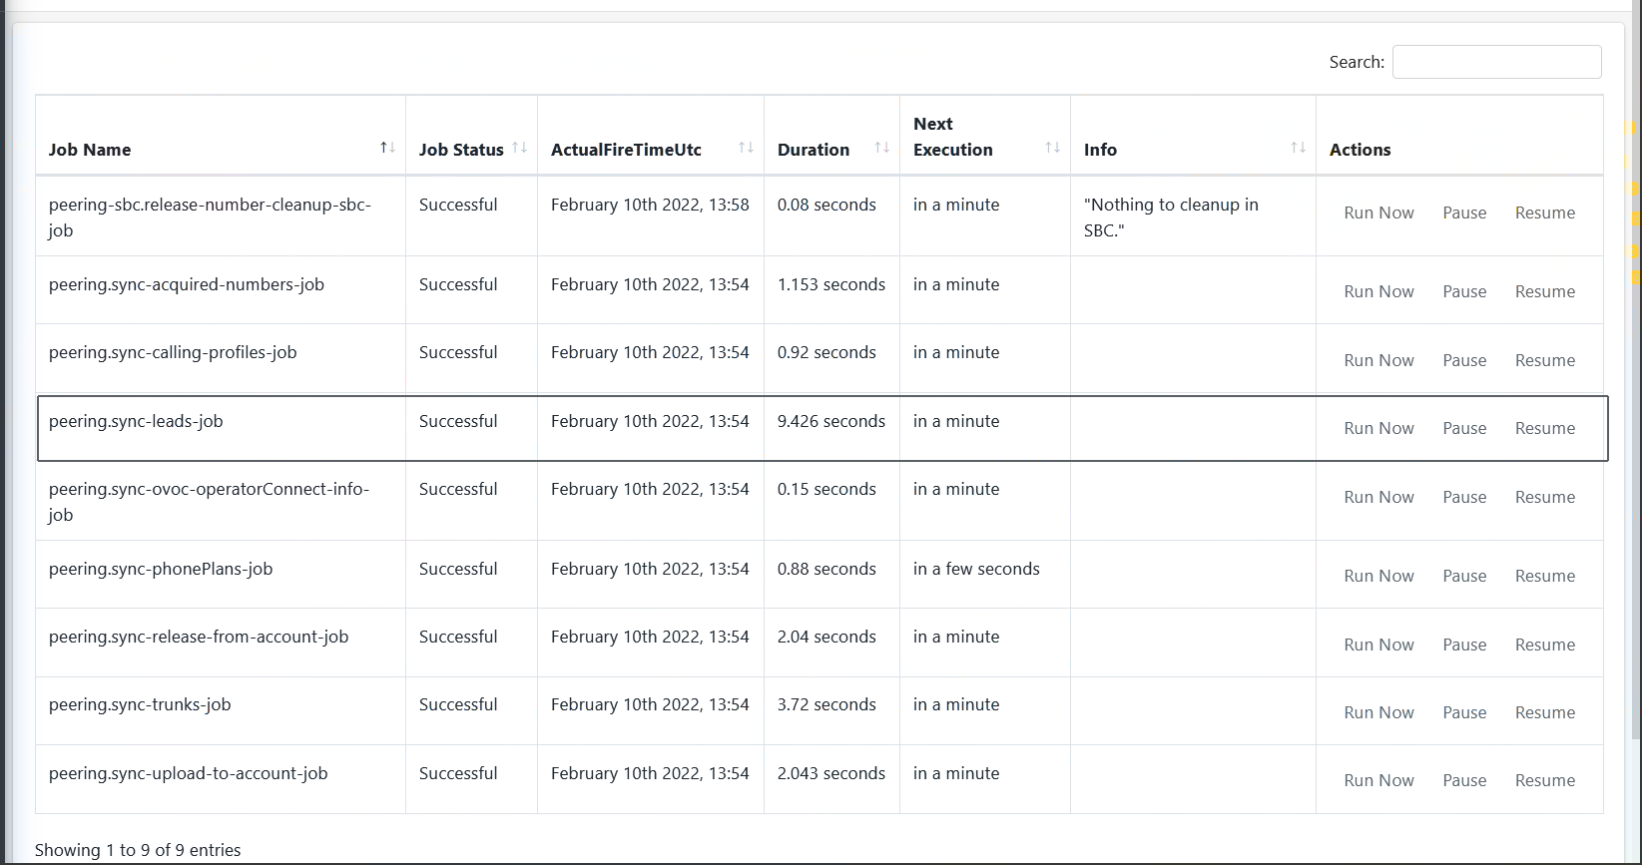Run Now for release-number-cleanup-sbc-job

click(1378, 213)
